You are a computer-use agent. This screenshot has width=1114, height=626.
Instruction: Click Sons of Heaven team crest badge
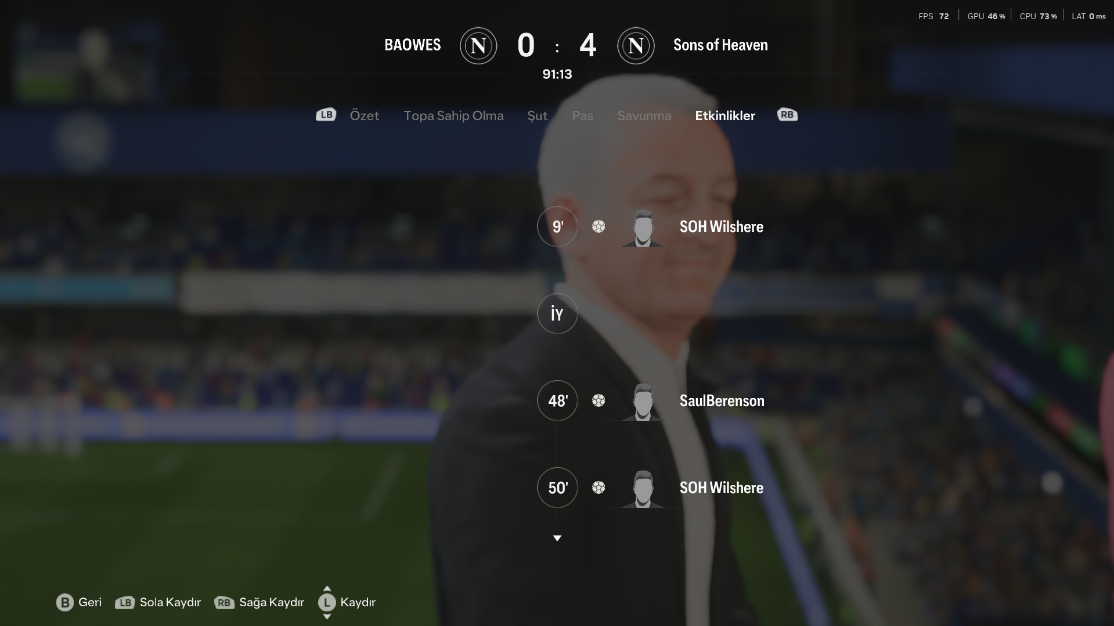(636, 45)
